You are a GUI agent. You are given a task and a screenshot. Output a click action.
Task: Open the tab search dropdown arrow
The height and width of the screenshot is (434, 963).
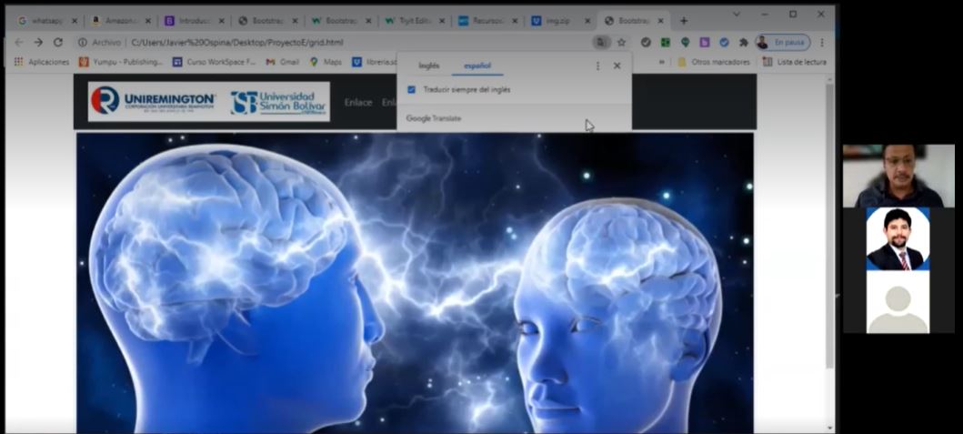[736, 15]
